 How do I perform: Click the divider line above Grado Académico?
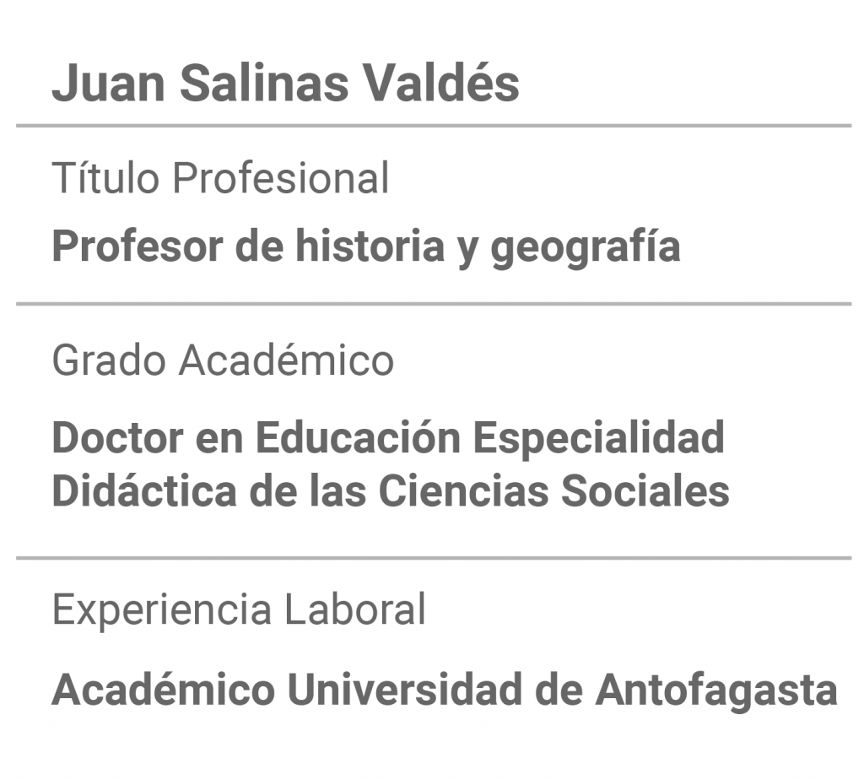click(434, 304)
